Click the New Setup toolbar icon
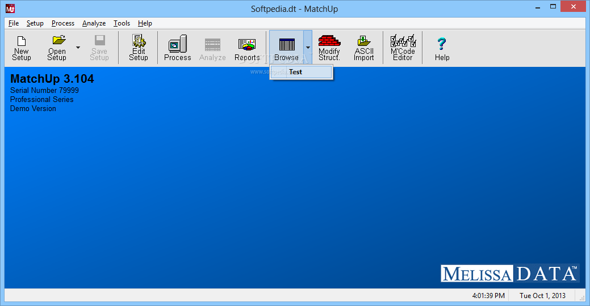 22,48
